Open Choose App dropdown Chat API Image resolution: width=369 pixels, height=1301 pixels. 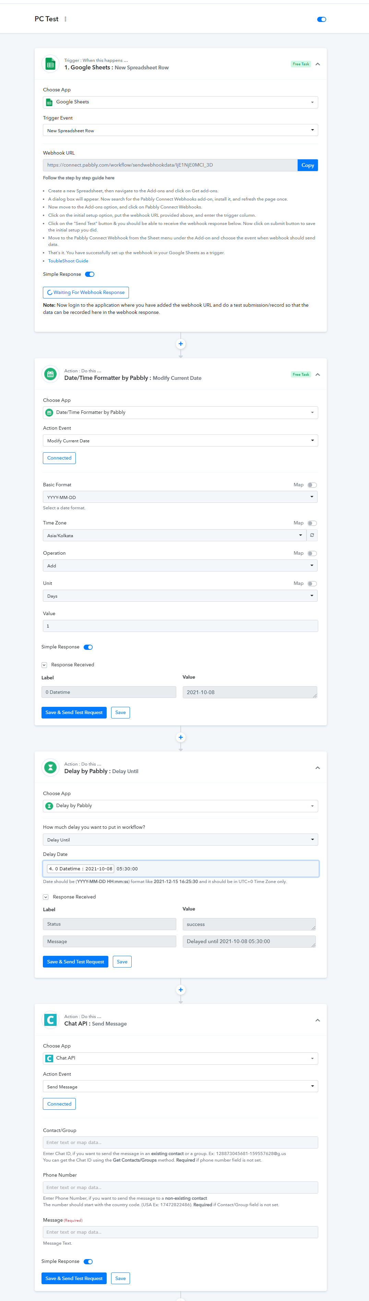point(180,1059)
